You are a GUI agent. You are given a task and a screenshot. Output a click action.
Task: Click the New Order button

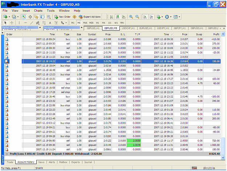[x=62, y=17]
